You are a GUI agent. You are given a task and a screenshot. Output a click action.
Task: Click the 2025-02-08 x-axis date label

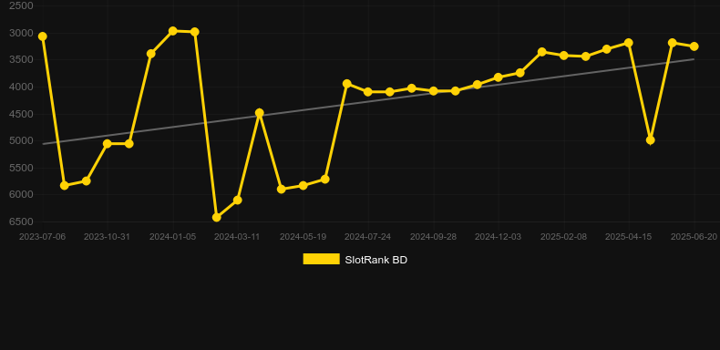pos(563,237)
